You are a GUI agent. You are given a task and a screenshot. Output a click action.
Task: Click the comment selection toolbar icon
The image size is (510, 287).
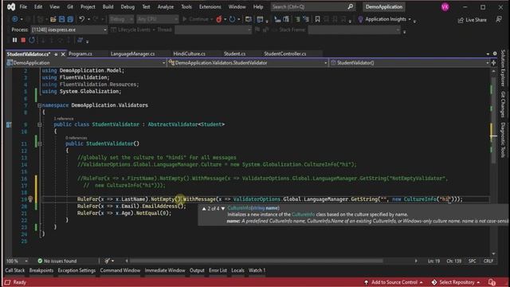[297, 19]
